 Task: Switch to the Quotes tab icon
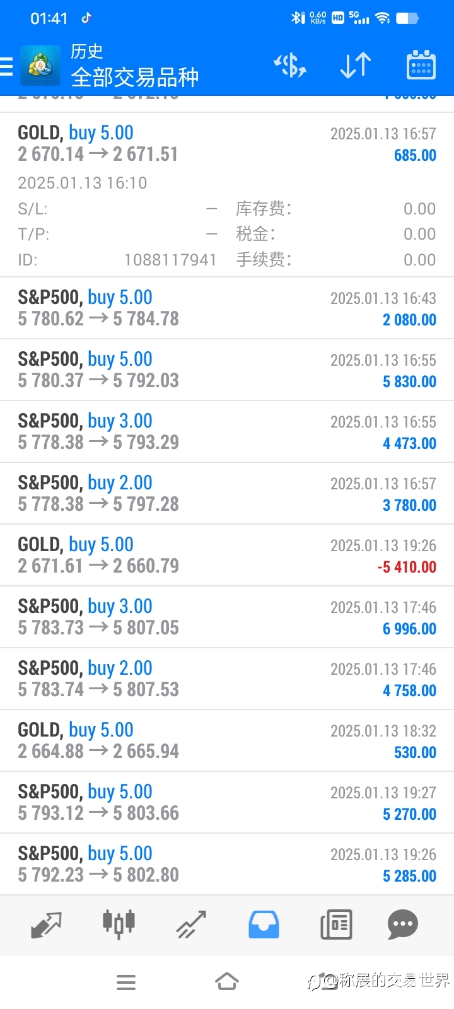[x=46, y=924]
